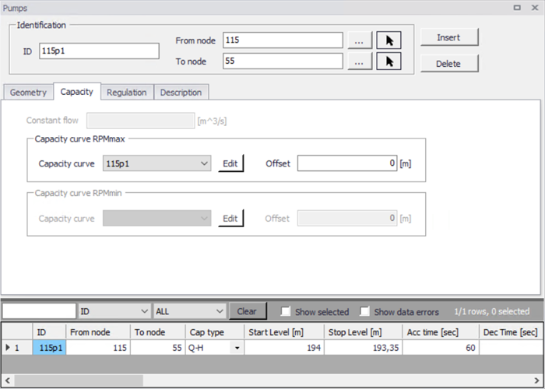Click Start Level cell 194
Screen dimensions: 545x389
click(284, 348)
